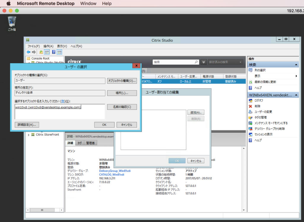Open the 表示(V) menu
The height and width of the screenshot is (222, 304).
[x=62, y=46]
